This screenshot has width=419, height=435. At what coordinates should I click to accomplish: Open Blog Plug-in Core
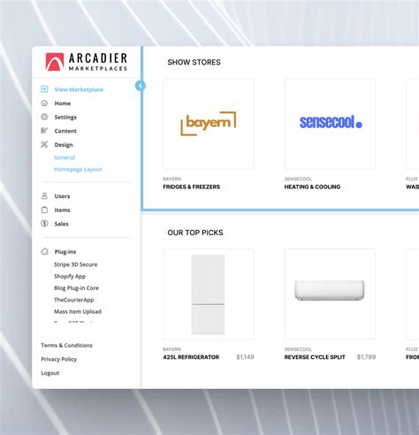pyautogui.click(x=76, y=288)
